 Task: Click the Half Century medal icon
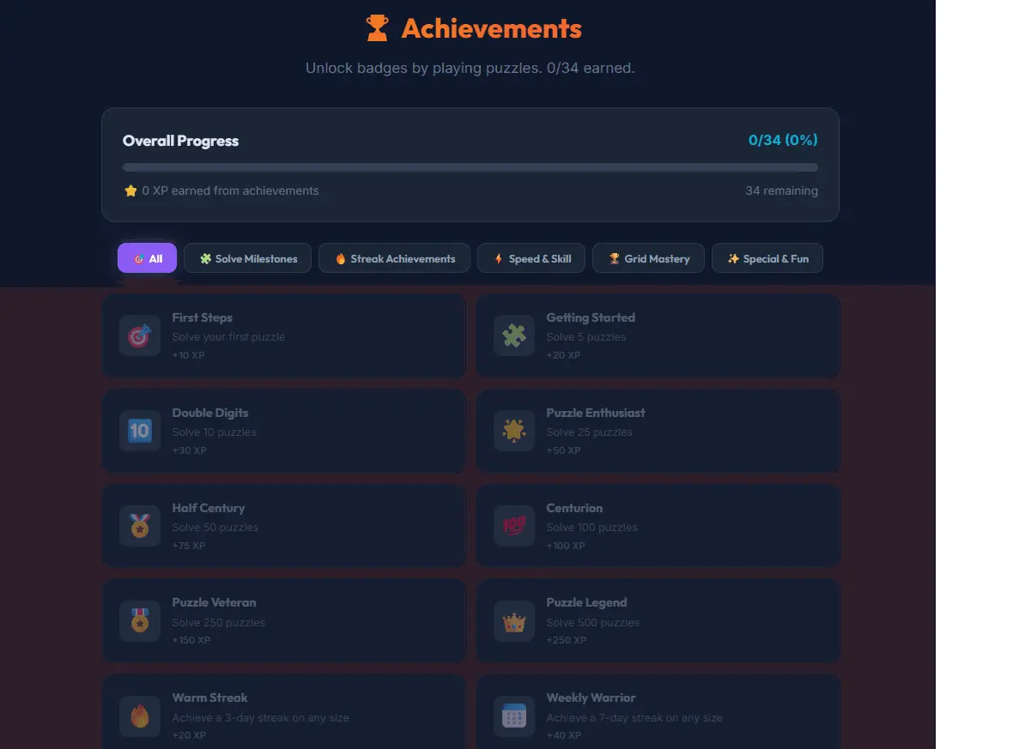click(140, 526)
